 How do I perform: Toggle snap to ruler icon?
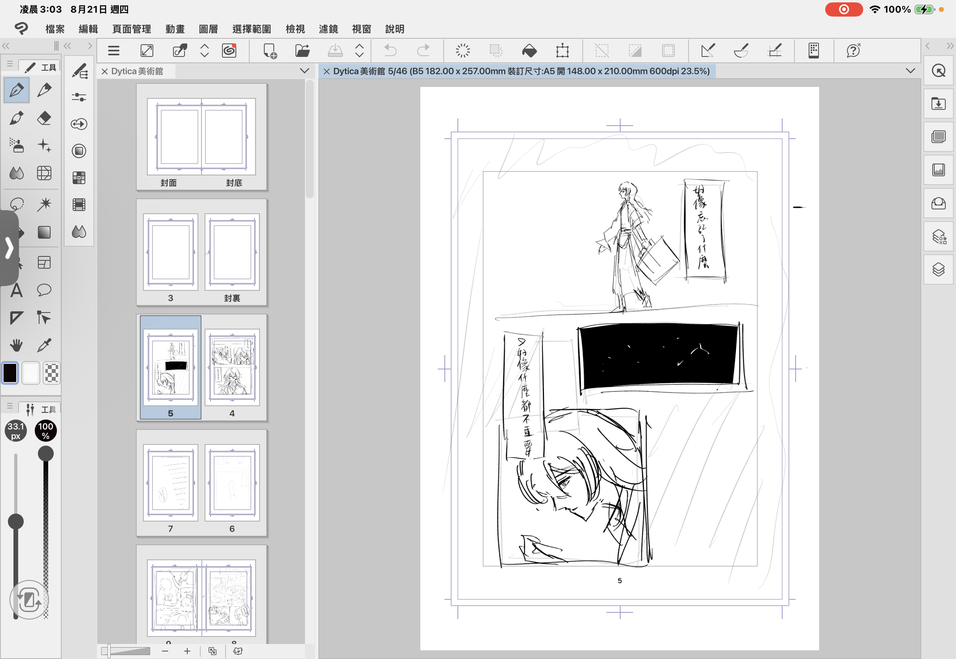click(x=708, y=51)
